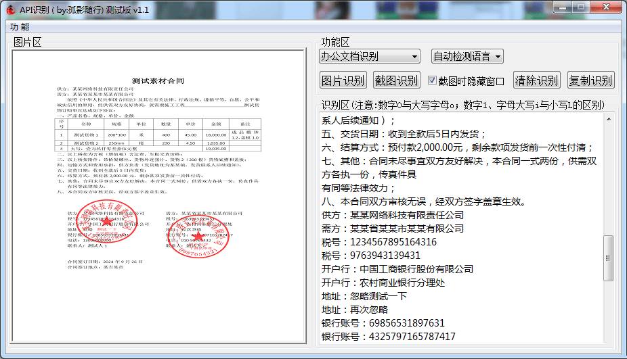
Task: Clear results with the 清除识别 button
Action: coord(537,80)
